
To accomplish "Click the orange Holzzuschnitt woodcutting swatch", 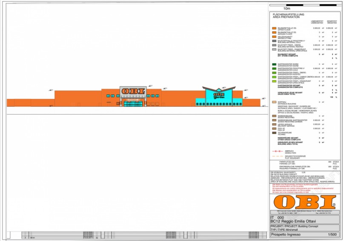I will tap(274, 37).
